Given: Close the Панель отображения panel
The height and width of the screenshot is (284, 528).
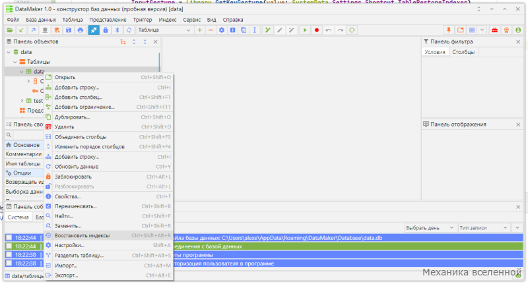Looking at the screenshot, I should (518, 125).
